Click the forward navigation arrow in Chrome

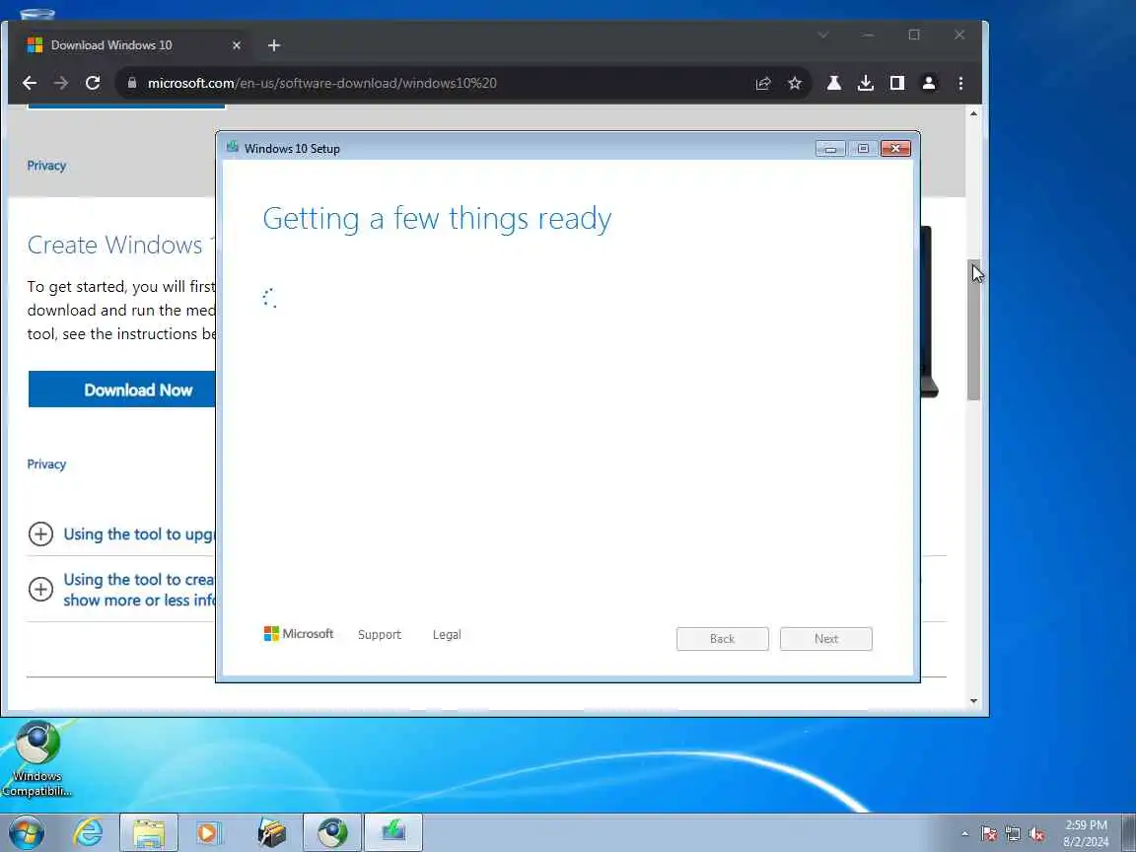pos(61,83)
